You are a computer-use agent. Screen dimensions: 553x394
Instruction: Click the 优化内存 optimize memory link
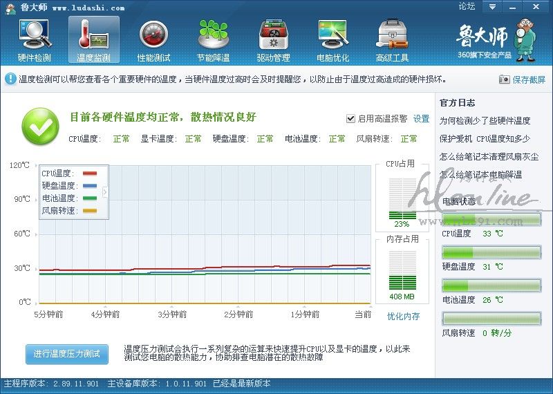click(x=403, y=317)
